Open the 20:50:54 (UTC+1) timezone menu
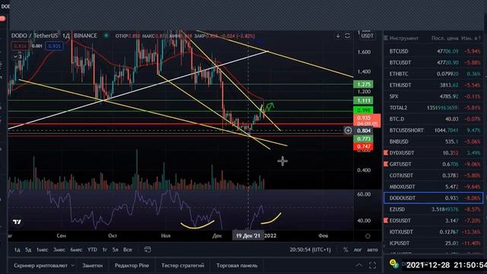The width and height of the screenshot is (487, 274). click(310, 250)
